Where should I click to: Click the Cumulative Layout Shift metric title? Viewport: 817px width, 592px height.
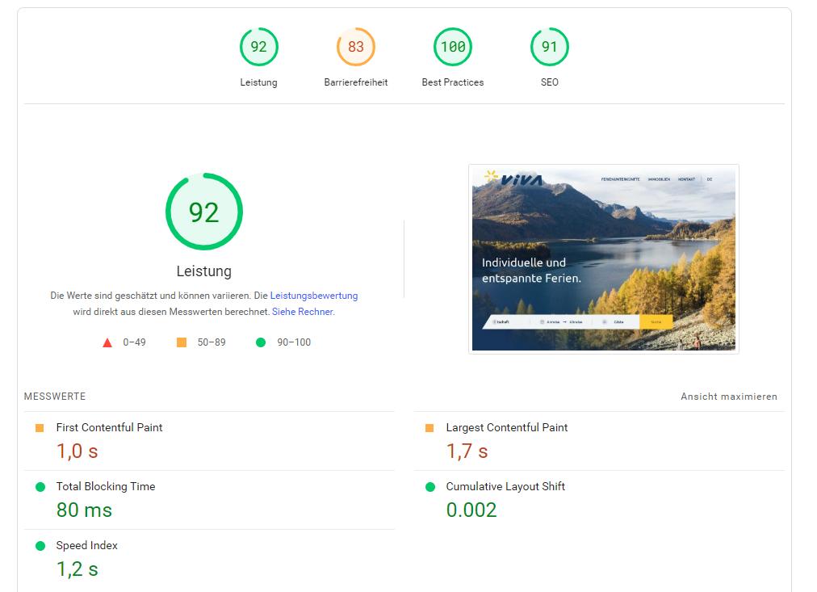(x=505, y=486)
